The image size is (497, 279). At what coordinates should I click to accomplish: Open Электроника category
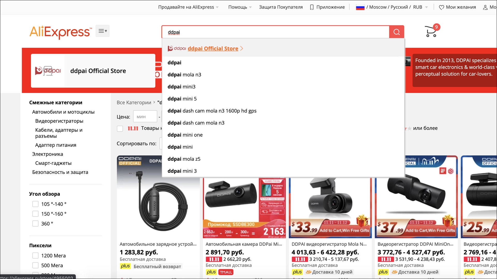[48, 154]
